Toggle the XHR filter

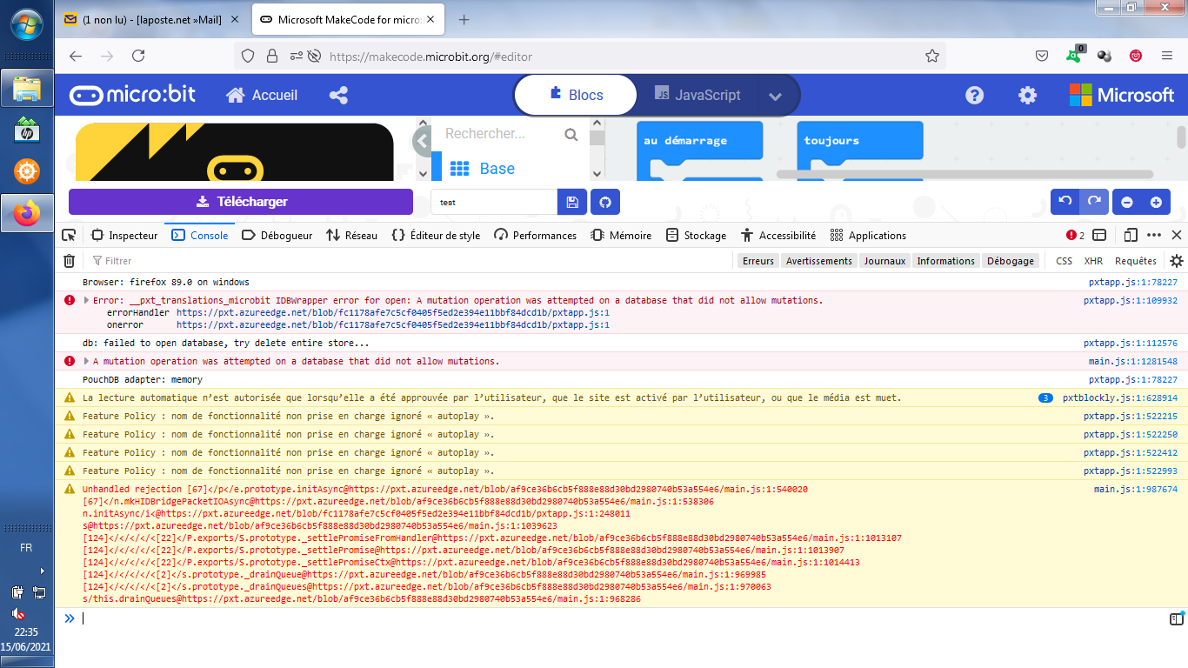click(x=1093, y=261)
